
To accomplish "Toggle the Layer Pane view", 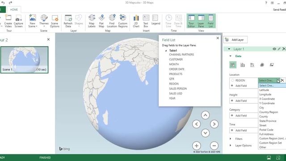I will coord(201,21).
